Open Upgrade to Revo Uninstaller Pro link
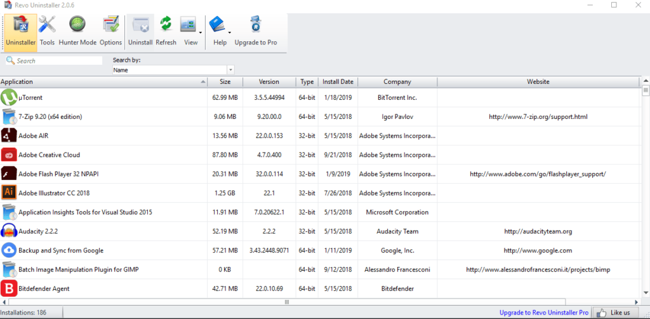 544,313
